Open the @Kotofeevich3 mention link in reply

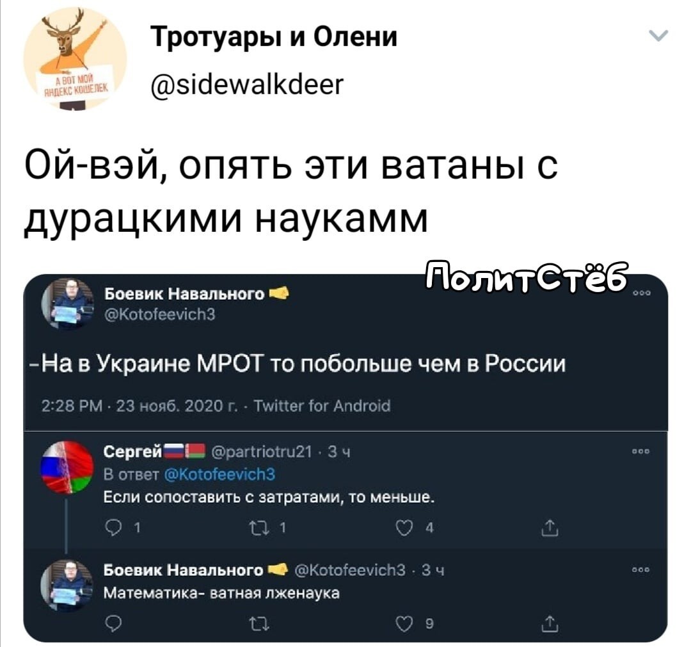[220, 475]
